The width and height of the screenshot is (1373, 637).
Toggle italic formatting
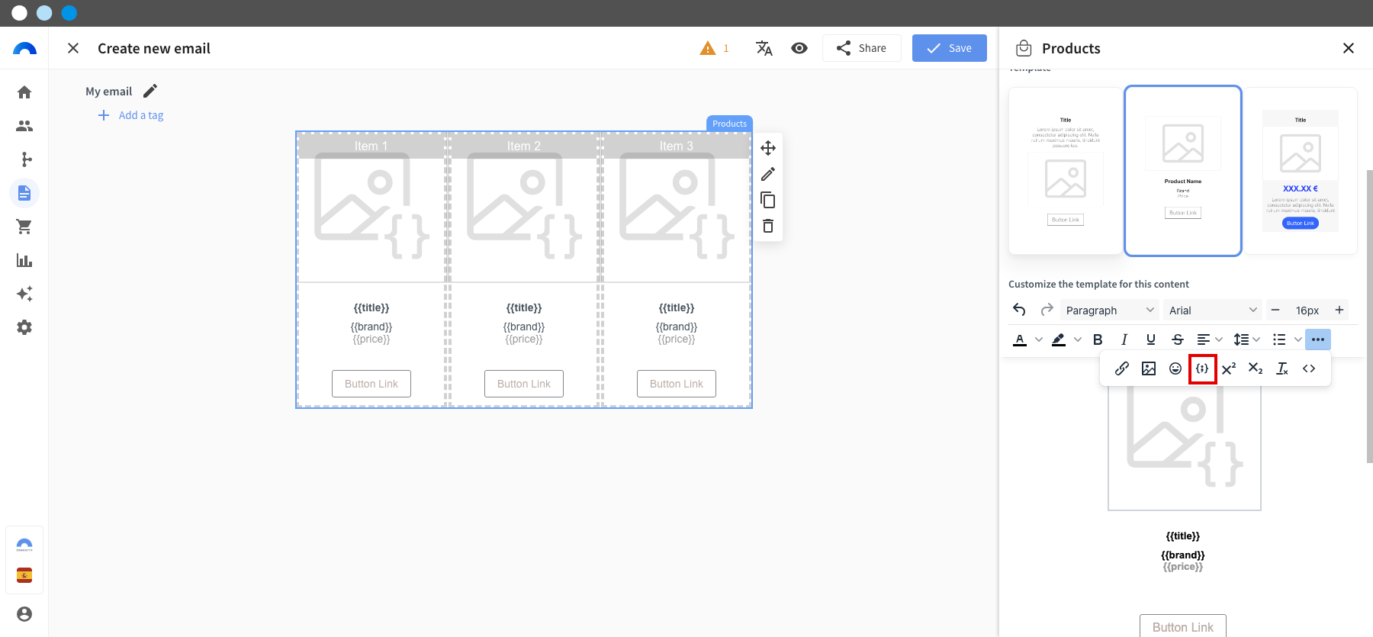click(1124, 339)
